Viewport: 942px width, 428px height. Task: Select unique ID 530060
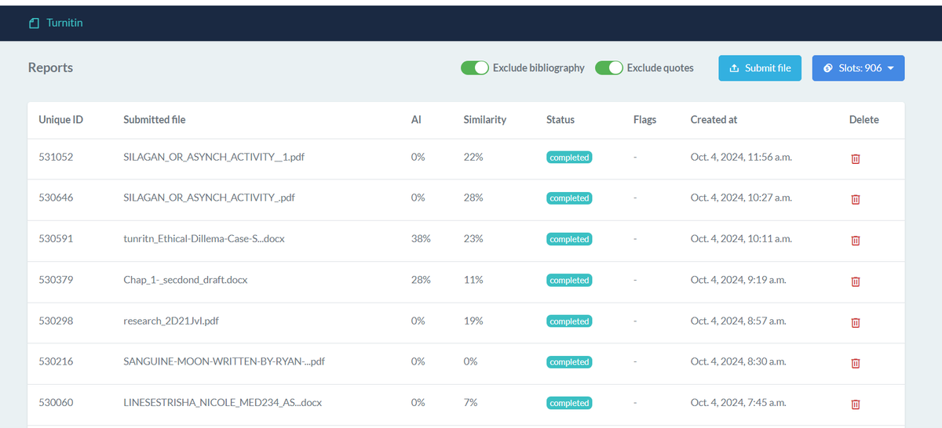(x=56, y=402)
